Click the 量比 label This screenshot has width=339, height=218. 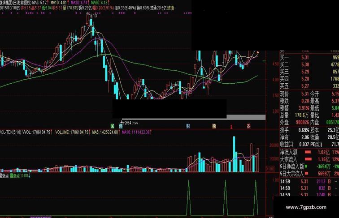click(x=315, y=115)
